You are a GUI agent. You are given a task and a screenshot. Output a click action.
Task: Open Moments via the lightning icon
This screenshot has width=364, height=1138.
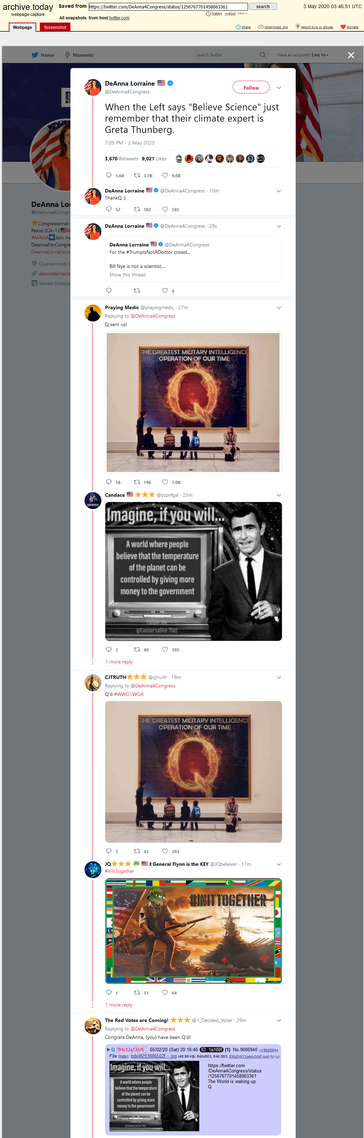[68, 55]
